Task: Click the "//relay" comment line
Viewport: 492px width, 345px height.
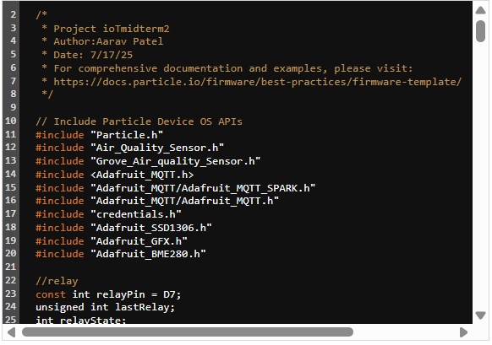Action: click(57, 281)
